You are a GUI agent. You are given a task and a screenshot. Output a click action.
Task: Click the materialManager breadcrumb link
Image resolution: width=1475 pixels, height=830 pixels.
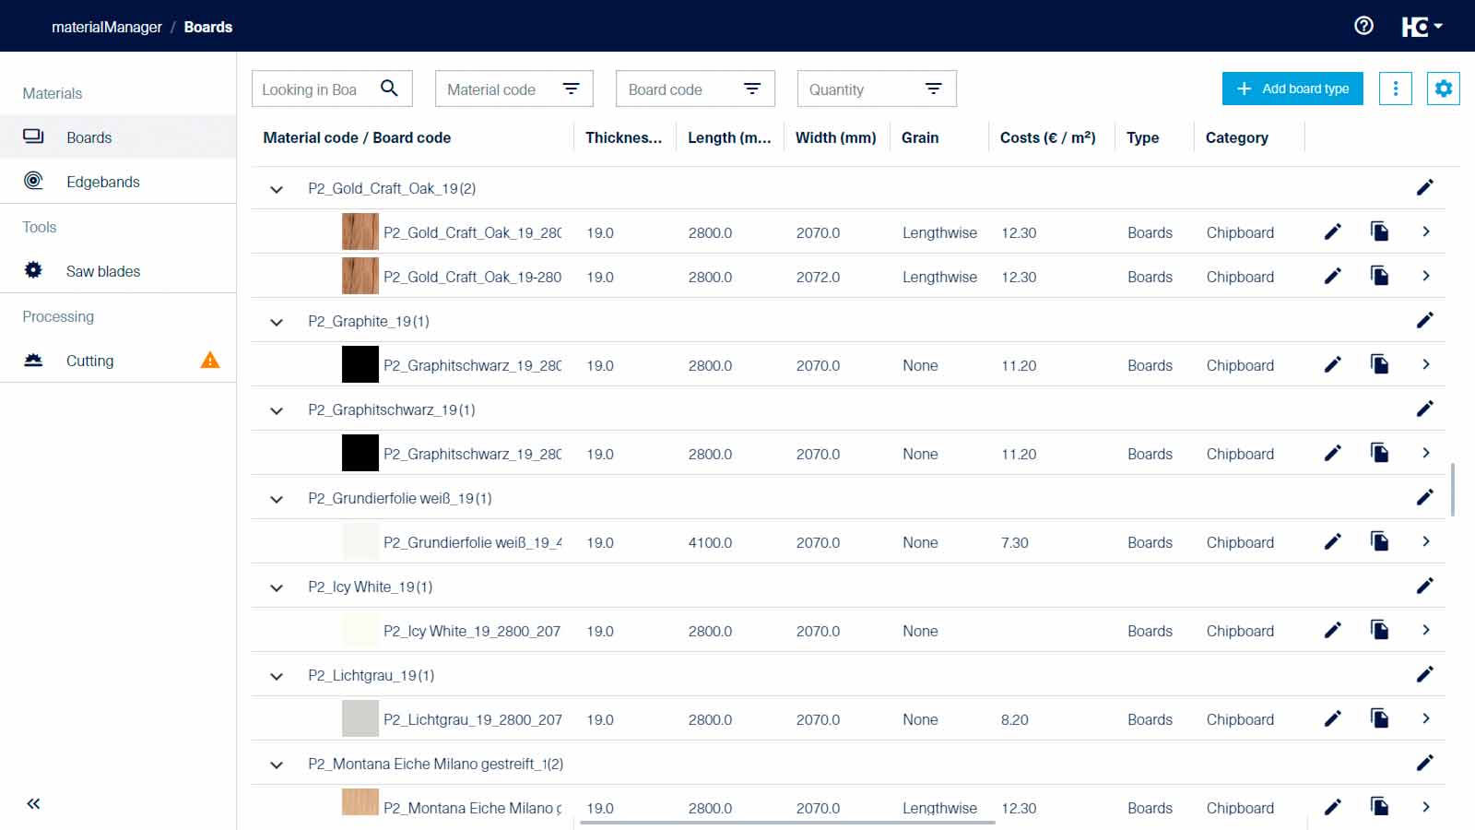(106, 27)
